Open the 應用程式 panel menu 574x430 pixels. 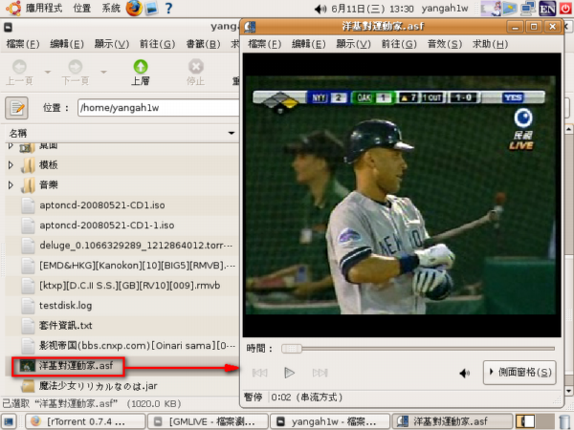click(x=44, y=8)
